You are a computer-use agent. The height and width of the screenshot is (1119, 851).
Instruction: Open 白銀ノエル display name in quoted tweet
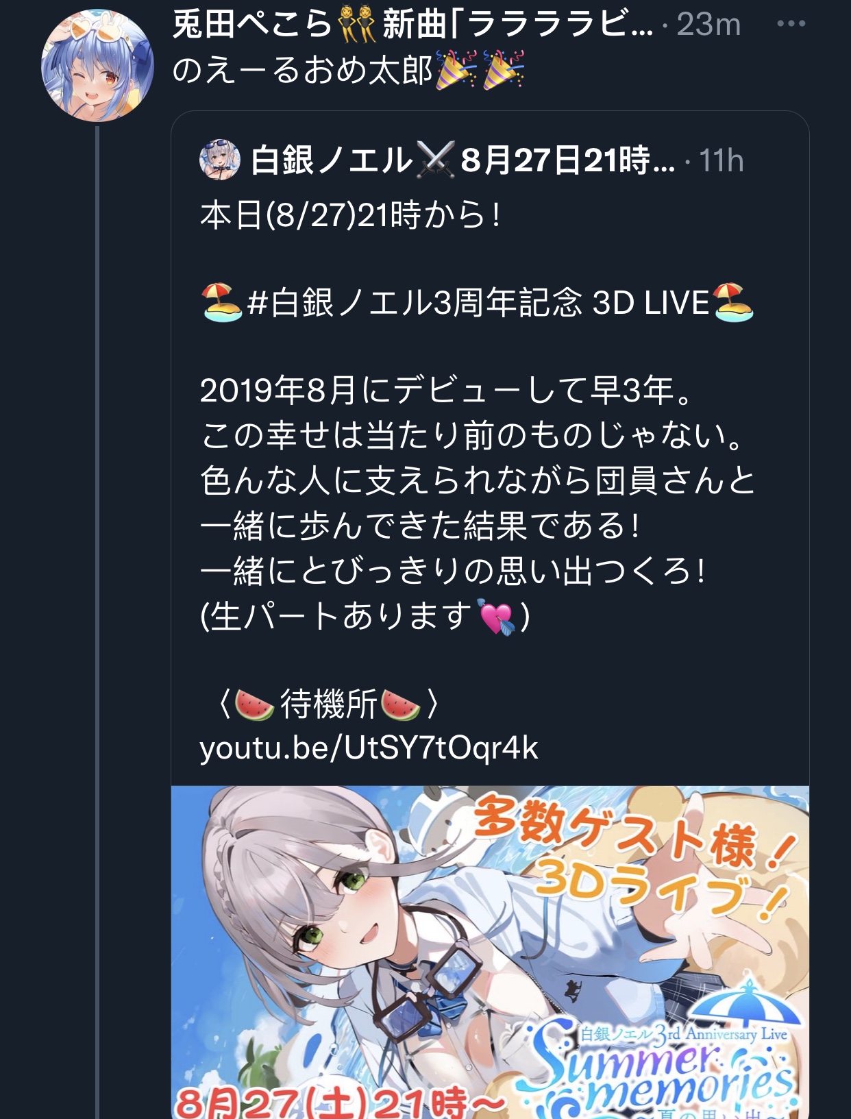pos(332,160)
